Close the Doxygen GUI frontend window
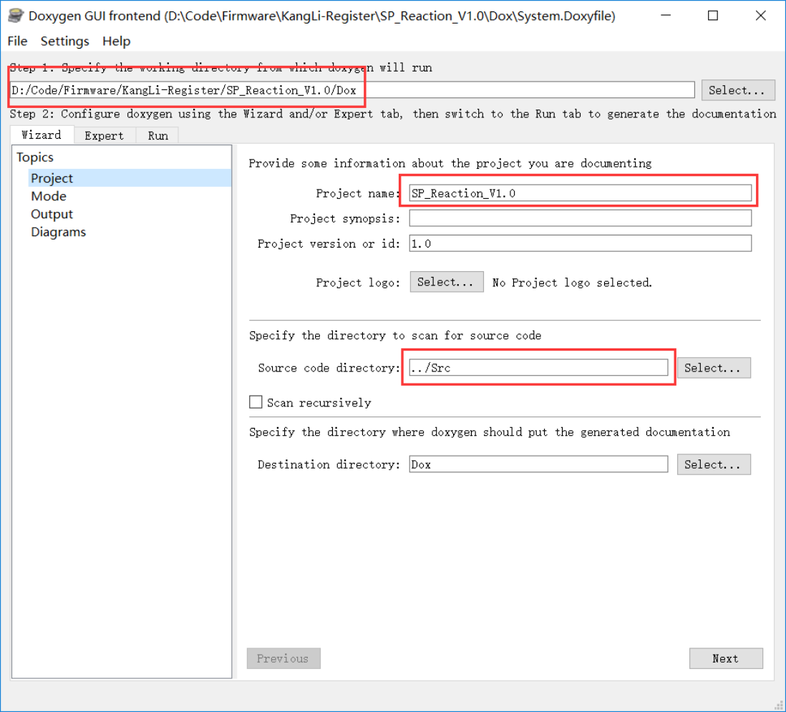 tap(760, 16)
